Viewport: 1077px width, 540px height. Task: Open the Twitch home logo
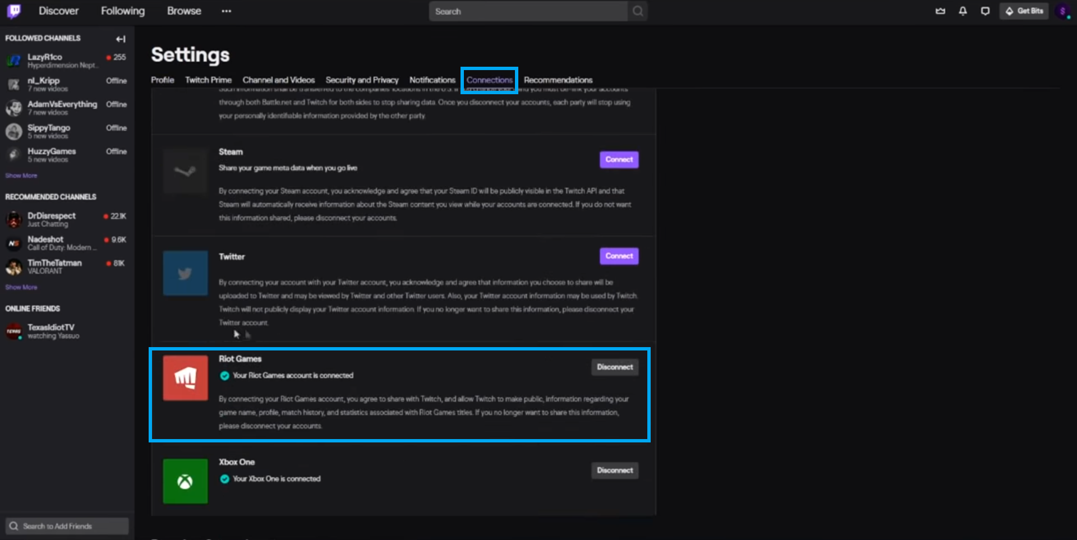[x=14, y=11]
